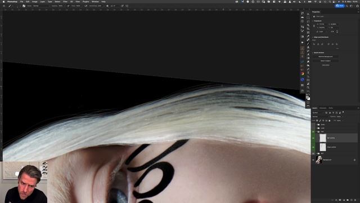Click the link width and height icon
This screenshot has height=203, width=360.
click(x=314, y=26)
